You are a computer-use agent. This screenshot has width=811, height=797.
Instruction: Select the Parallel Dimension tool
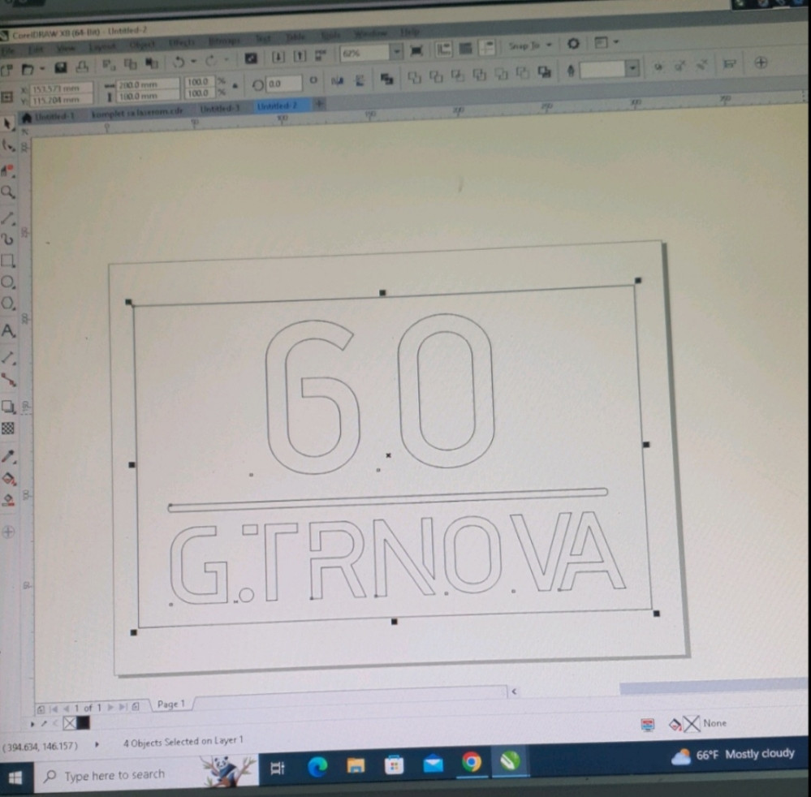(x=8, y=357)
